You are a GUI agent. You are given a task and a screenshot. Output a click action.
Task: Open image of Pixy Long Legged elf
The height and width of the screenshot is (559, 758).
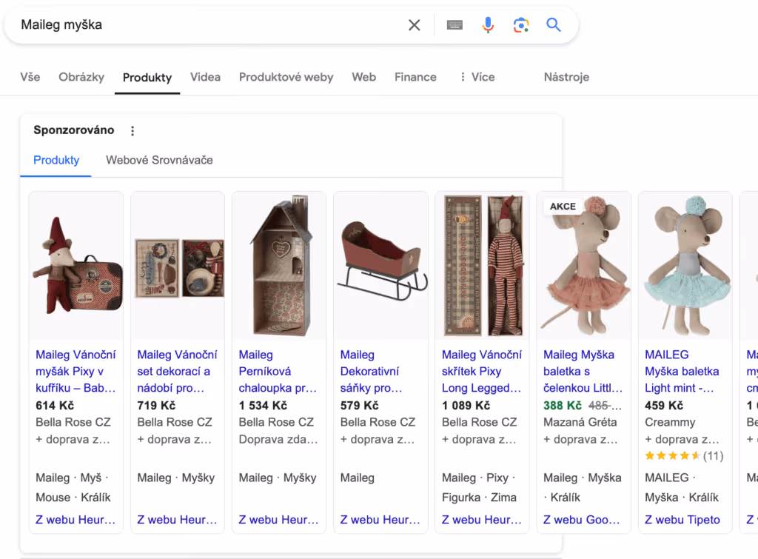pyautogui.click(x=483, y=266)
